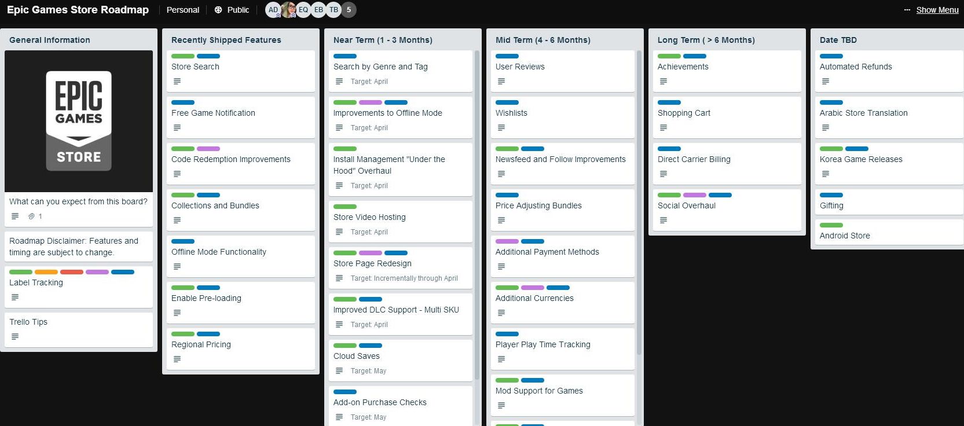This screenshot has height=426, width=964.
Task: Open the Arabic Store Translation card
Action: 889,117
